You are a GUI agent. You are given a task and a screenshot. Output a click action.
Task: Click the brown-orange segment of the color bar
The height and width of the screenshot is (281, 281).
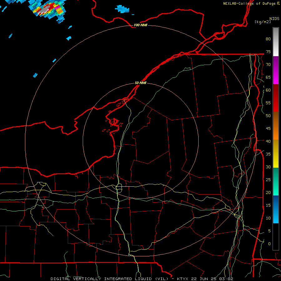click(x=276, y=126)
